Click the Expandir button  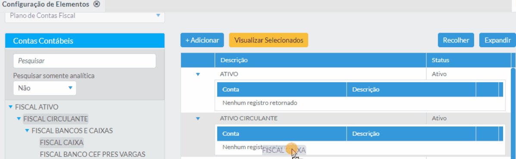(497, 40)
